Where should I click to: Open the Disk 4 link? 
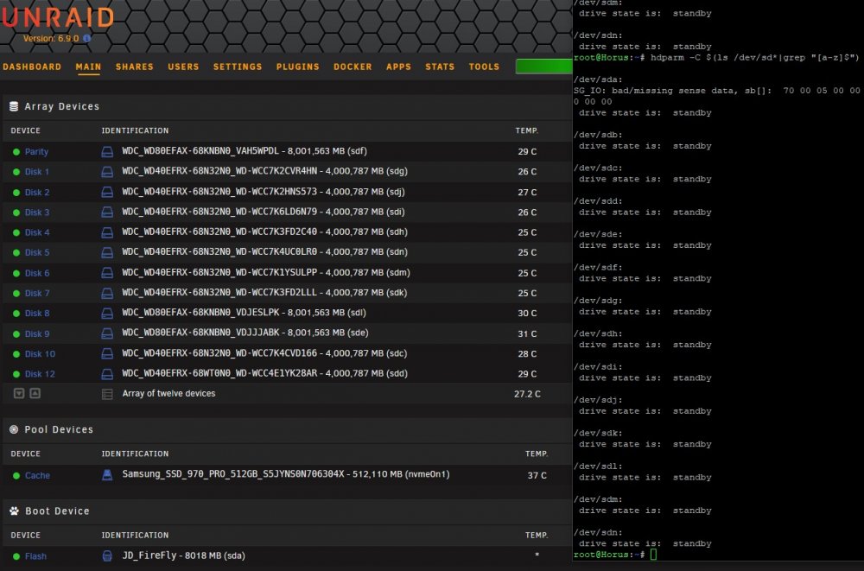[37, 232]
